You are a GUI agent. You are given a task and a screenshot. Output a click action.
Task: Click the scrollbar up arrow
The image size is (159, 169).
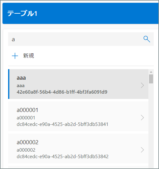point(151,72)
